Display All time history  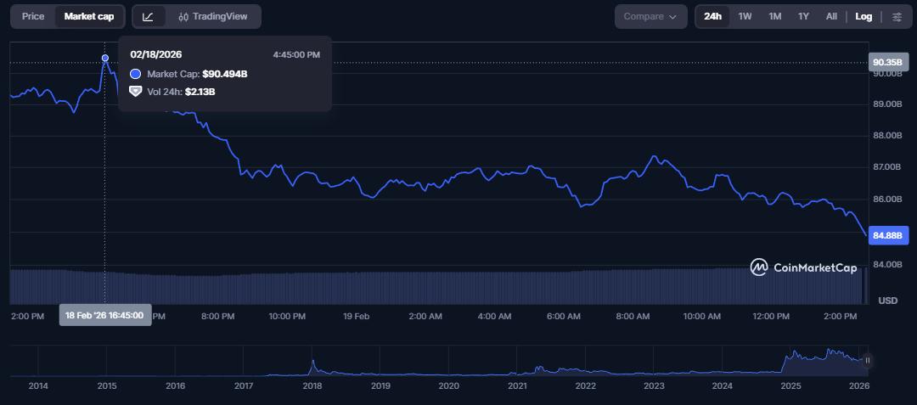(831, 16)
